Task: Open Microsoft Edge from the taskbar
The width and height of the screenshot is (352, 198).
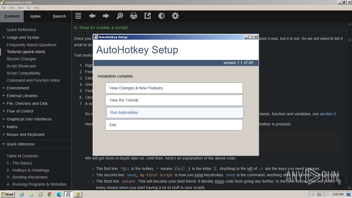Action: coord(59,194)
